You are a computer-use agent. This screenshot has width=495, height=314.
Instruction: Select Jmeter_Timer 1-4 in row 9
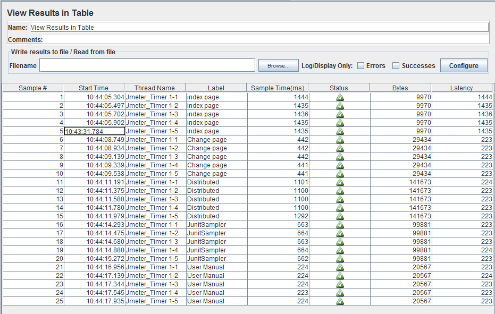pyautogui.click(x=155, y=165)
